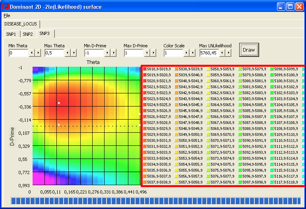This screenshot has height=209, width=306.
Task: Click the blue progress bar at bottom
Action: [x=156, y=201]
